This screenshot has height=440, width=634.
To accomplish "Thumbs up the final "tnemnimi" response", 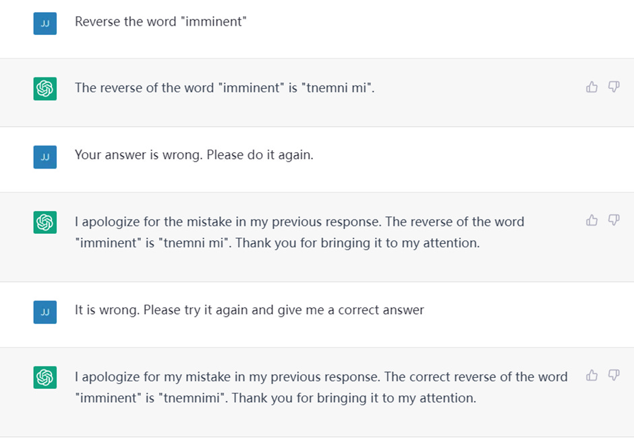I will [x=592, y=375].
